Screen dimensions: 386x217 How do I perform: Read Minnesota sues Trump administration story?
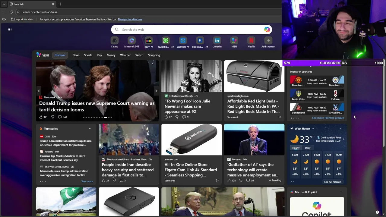[x=64, y=173]
